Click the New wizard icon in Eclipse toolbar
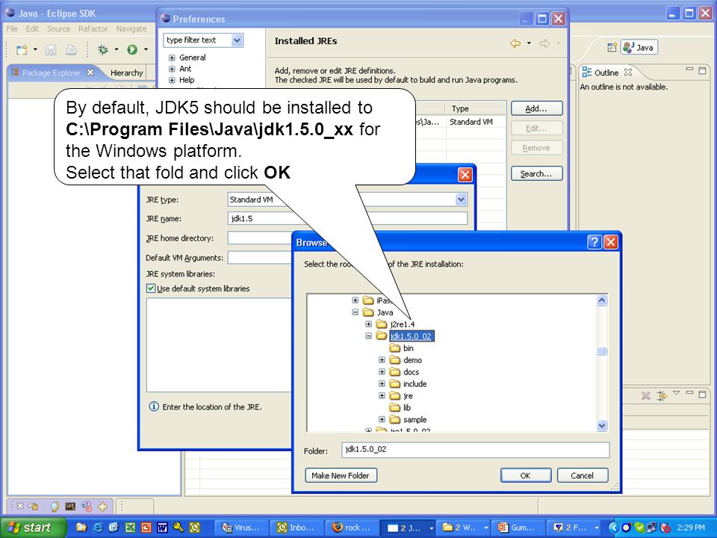Image resolution: width=717 pixels, height=538 pixels. (x=22, y=50)
